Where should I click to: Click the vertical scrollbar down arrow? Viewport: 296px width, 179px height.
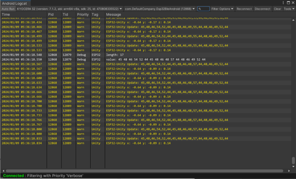[x=293, y=167]
